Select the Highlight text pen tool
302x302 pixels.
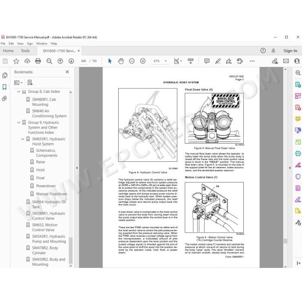(x=218, y=61)
